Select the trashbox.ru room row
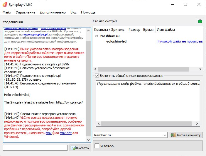Image resolution: width=206 pixels, height=156 pixels. click(x=148, y=36)
